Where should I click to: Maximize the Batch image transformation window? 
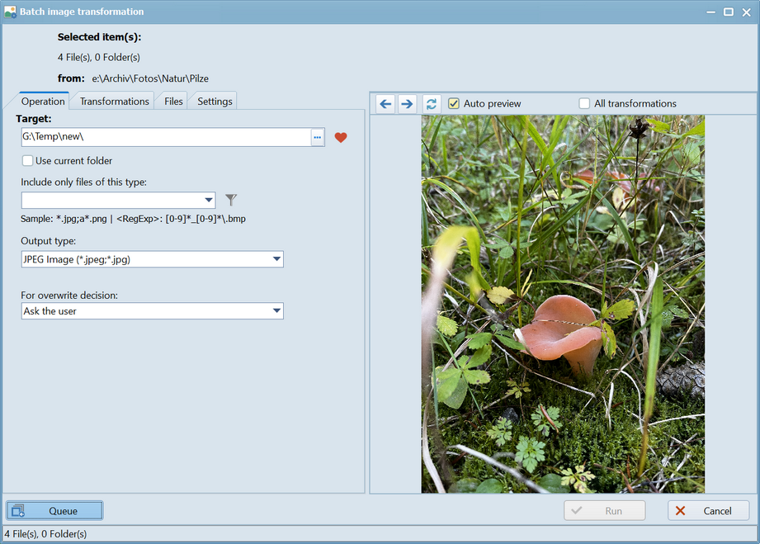coord(729,12)
